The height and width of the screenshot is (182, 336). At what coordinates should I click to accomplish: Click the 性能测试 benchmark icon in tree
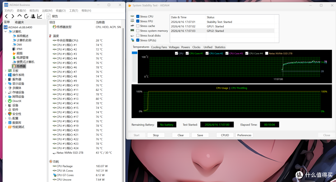(10, 127)
